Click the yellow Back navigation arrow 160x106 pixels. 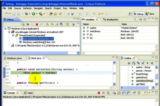99,14
